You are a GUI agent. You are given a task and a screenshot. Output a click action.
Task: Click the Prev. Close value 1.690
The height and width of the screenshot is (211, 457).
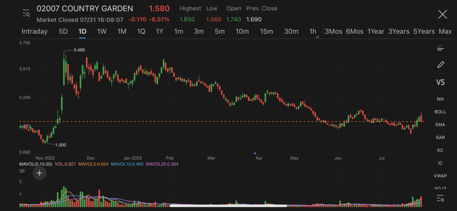click(x=254, y=20)
